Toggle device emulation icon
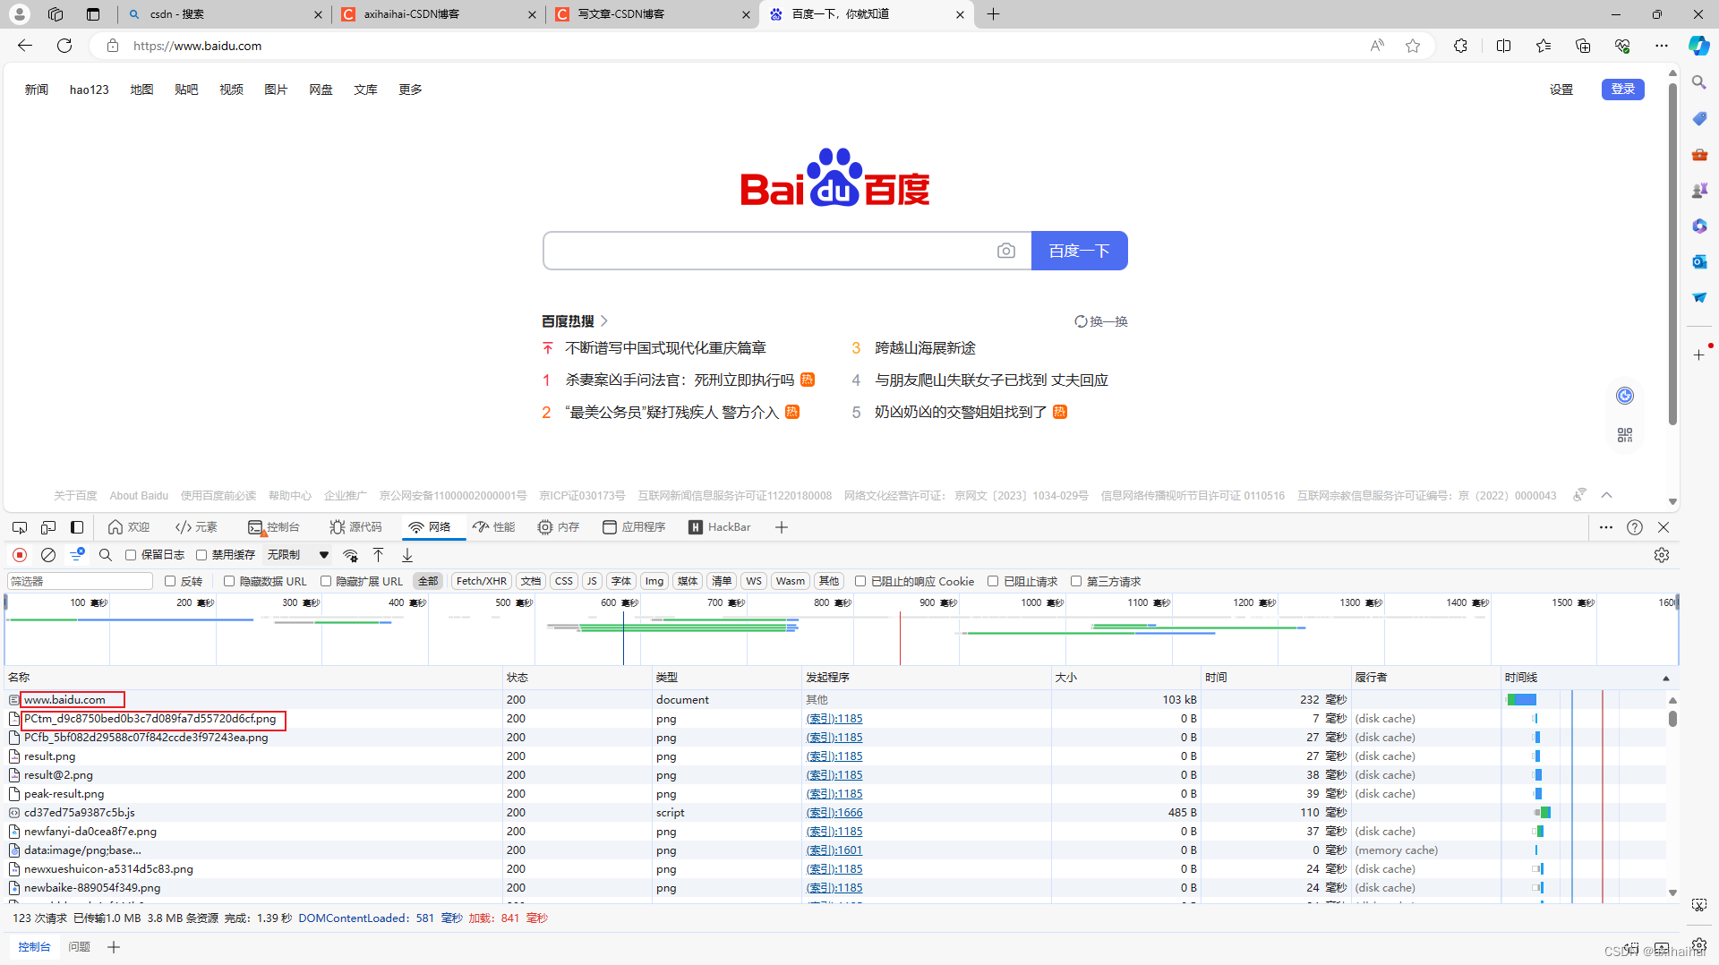Viewport: 1719px width, 965px height. 48,527
